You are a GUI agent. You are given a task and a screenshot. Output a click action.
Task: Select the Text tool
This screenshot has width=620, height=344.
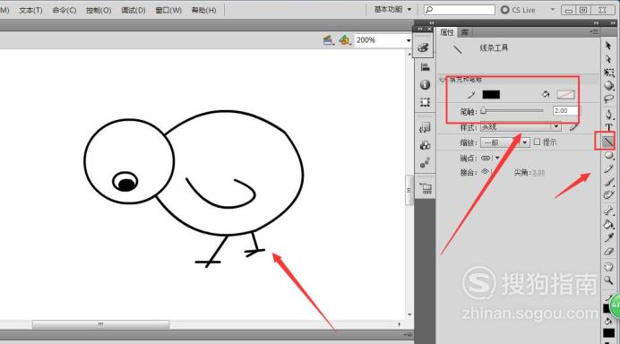point(608,127)
